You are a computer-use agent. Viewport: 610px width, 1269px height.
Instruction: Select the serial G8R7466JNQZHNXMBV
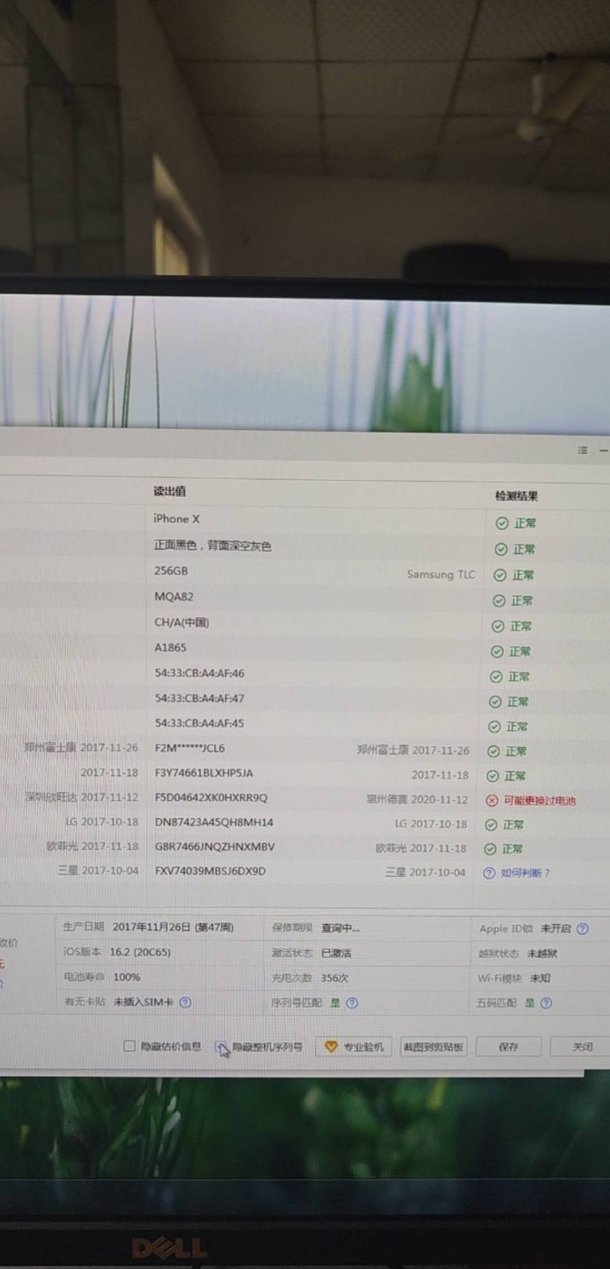tap(215, 846)
